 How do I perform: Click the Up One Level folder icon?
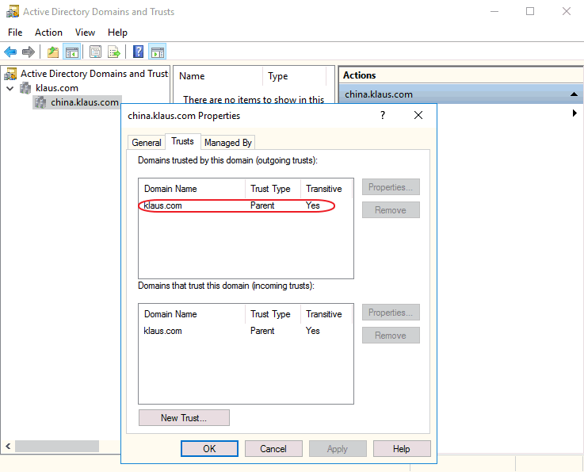[x=53, y=52]
